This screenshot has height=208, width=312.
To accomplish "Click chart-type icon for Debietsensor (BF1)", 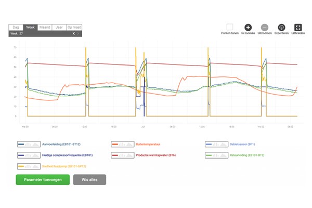I will coord(216,144).
